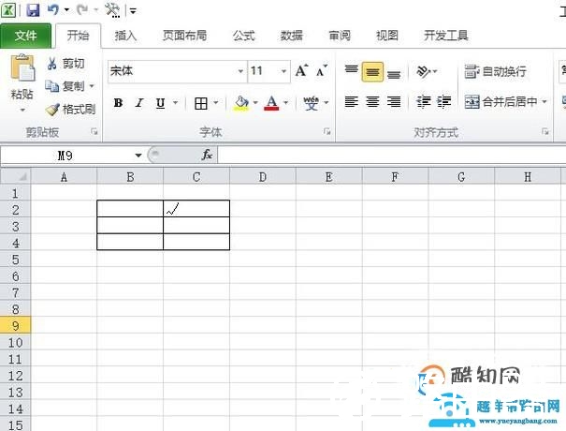Switch to the 开始 Home tab

coord(78,36)
